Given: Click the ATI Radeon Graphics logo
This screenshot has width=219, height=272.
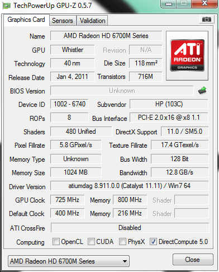Looking at the screenshot, I should [x=187, y=55].
